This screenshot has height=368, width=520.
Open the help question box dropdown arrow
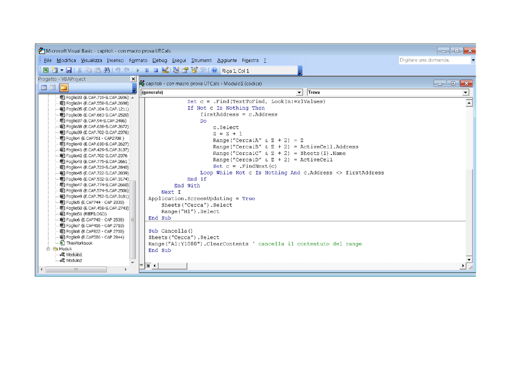point(473,60)
